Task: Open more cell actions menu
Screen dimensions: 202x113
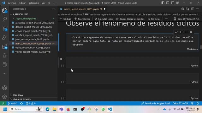Action: (x=186, y=32)
